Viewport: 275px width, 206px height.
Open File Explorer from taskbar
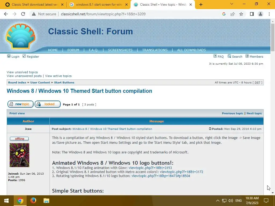click(x=46, y=201)
